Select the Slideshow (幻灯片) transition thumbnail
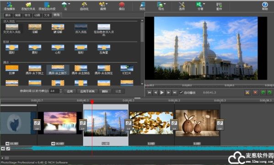 click(x=127, y=70)
